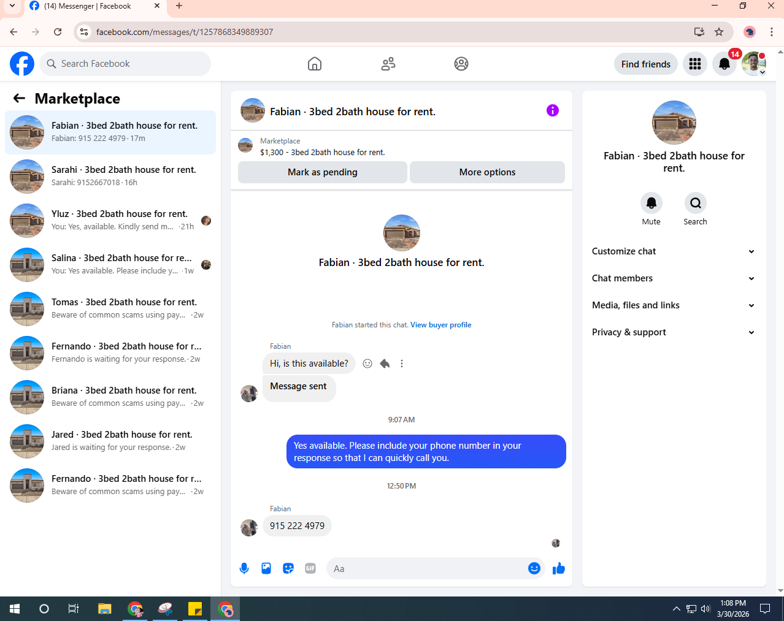Screen dimensions: 784x621
Task: Open the Windows notification center
Action: click(765, 609)
